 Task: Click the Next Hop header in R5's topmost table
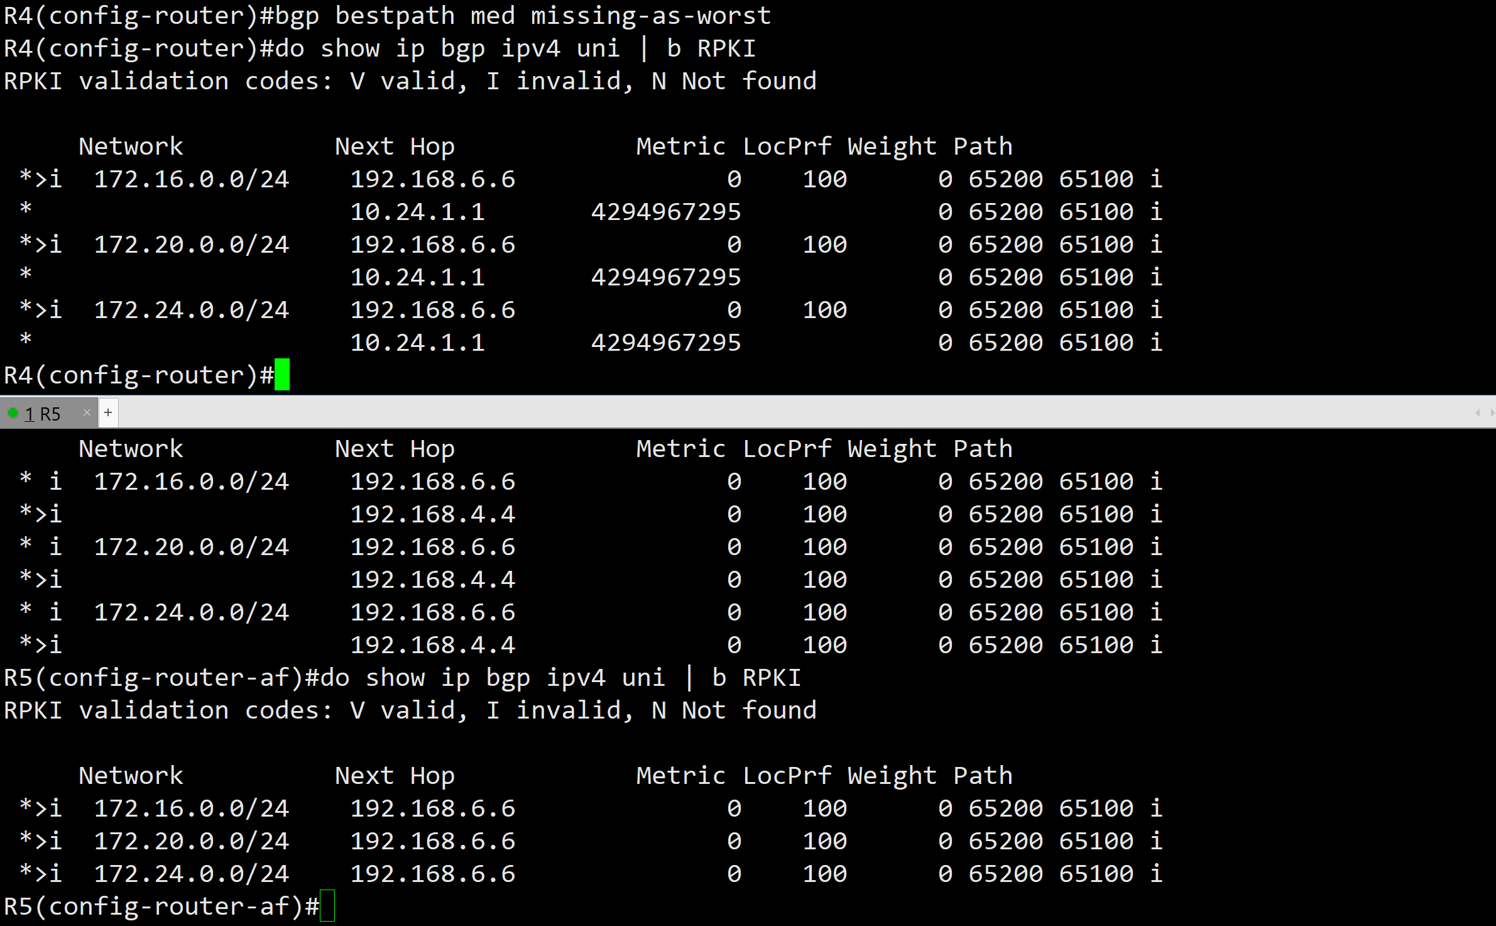395,449
